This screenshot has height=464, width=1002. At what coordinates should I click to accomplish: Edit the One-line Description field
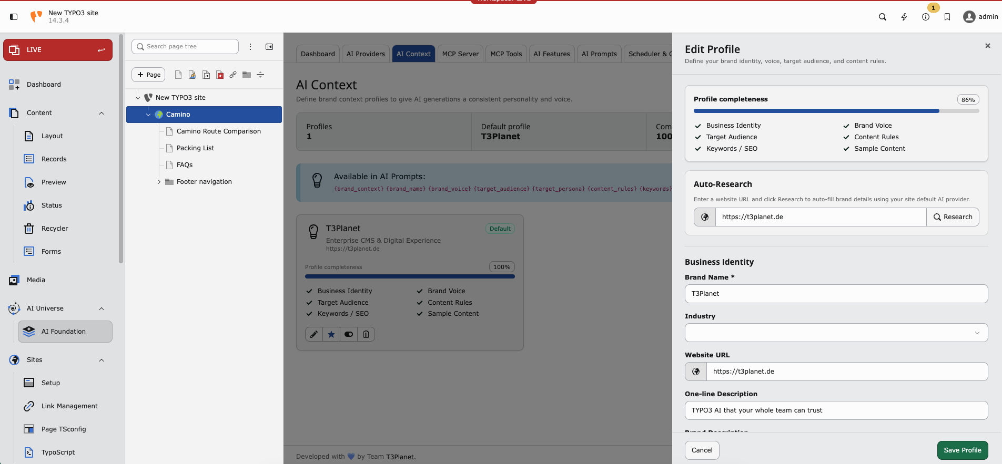pos(836,410)
